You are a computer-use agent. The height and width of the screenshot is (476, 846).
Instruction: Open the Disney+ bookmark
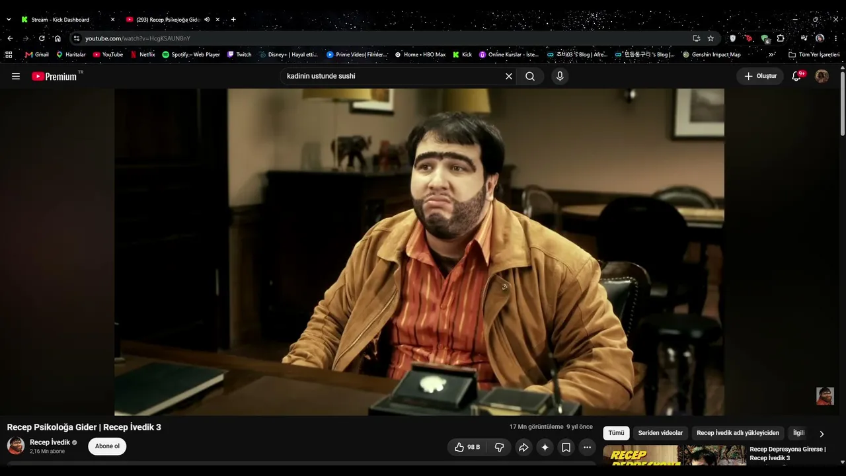click(x=288, y=55)
